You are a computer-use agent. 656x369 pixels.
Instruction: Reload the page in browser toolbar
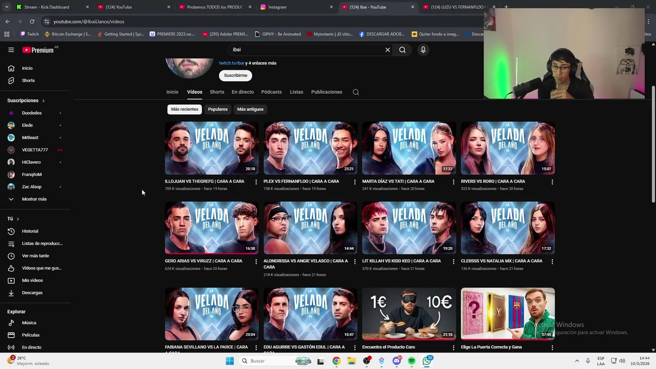pyautogui.click(x=32, y=22)
